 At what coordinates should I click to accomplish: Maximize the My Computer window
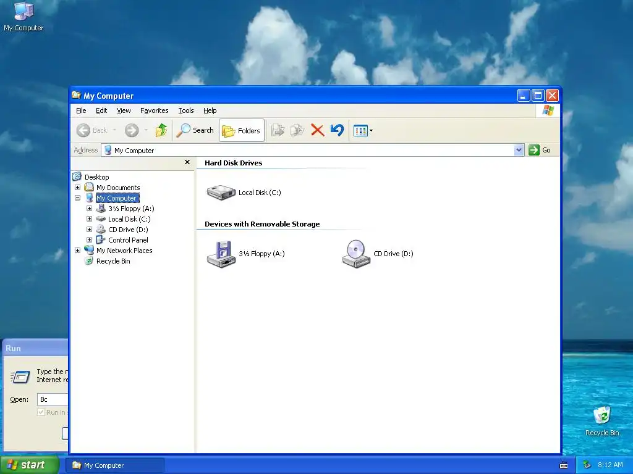coord(538,96)
